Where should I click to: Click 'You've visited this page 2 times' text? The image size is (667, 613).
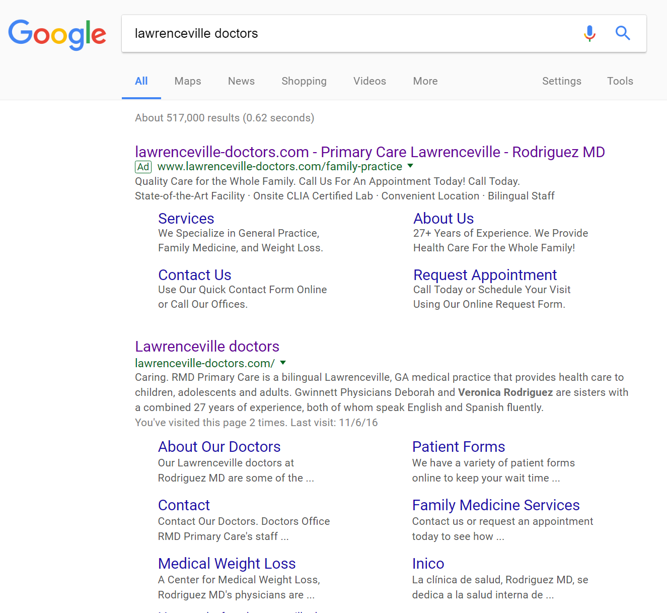click(256, 423)
